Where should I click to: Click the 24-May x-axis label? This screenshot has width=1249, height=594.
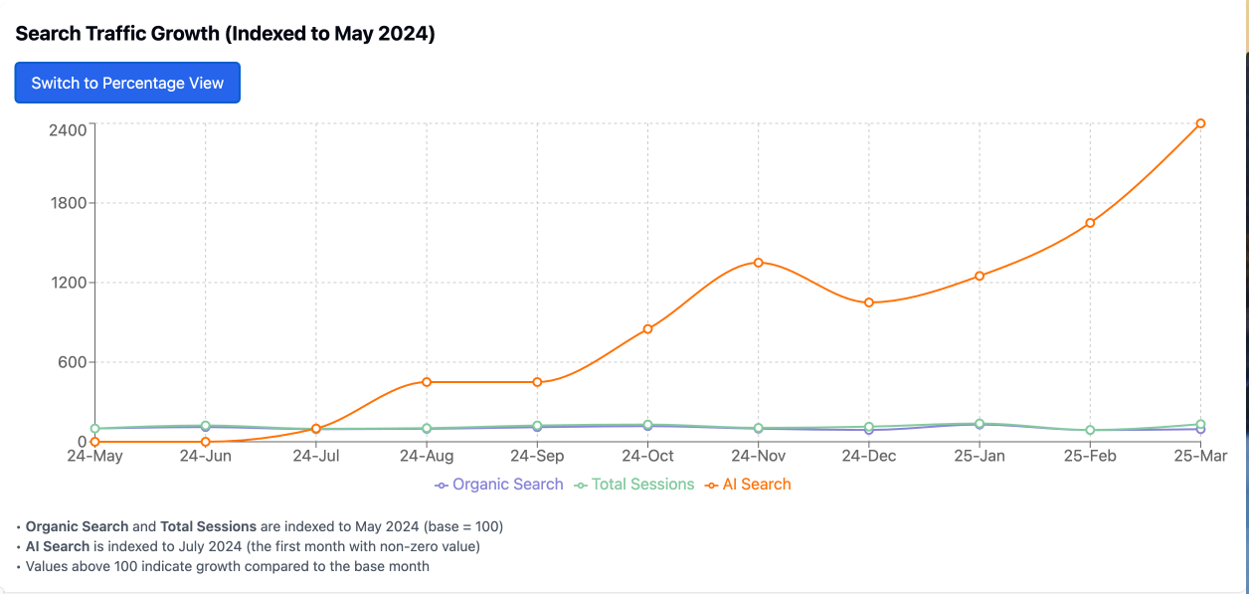coord(93,457)
